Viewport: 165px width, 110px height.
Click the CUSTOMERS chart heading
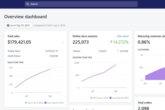143,50
